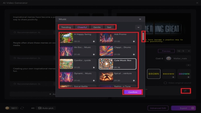Image resolution: width=201 pixels, height=113 pixels.
Task: Open the Sad music category
Action: 109,27
